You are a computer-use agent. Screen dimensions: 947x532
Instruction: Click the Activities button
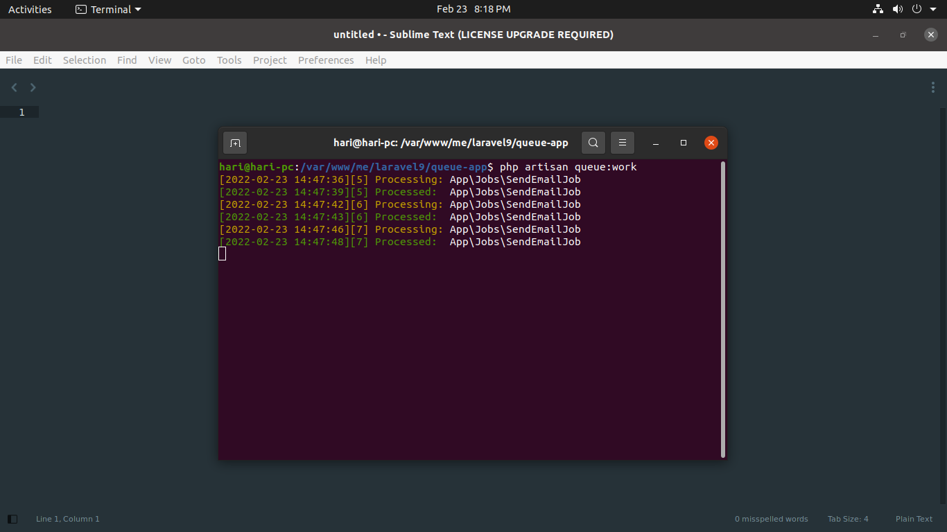tap(30, 9)
